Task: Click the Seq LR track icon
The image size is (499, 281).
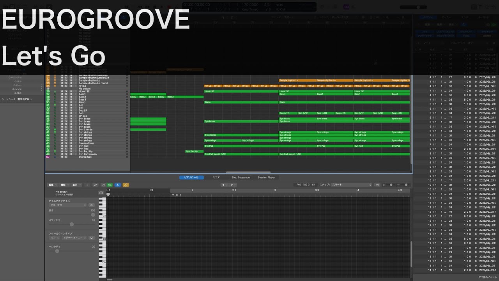Action: 55,110
